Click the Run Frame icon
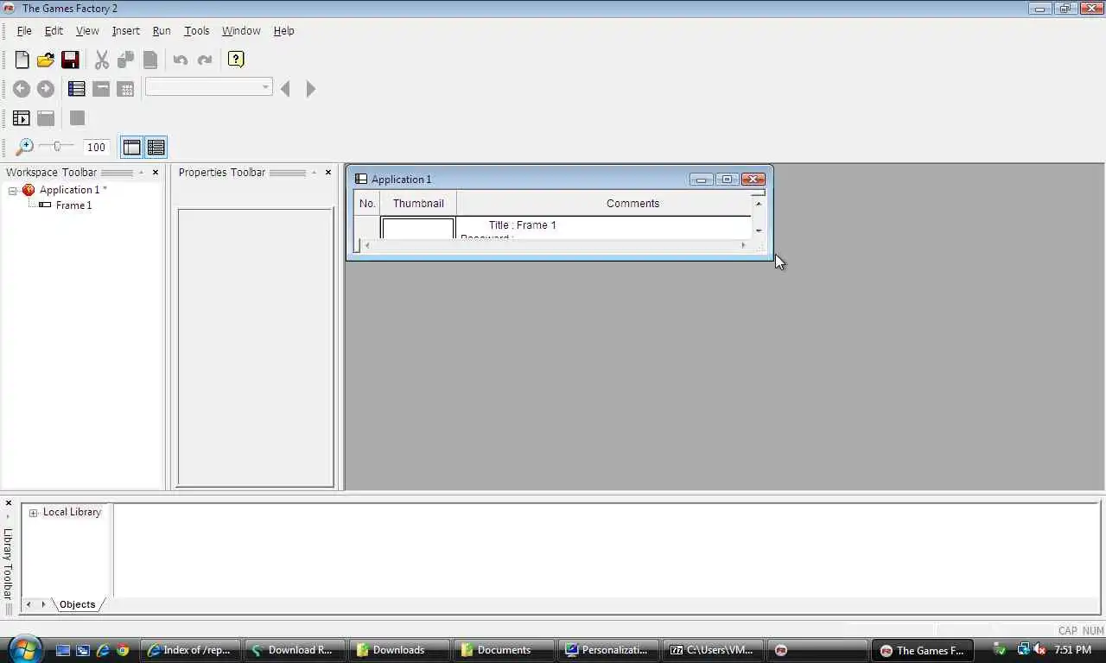 click(46, 118)
